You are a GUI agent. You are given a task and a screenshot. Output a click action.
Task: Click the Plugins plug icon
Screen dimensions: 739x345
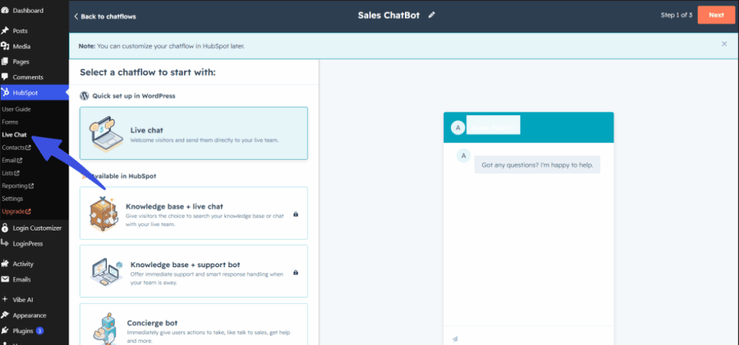click(5, 331)
